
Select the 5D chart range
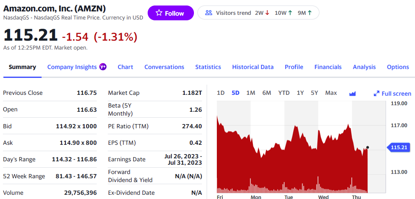coord(236,93)
